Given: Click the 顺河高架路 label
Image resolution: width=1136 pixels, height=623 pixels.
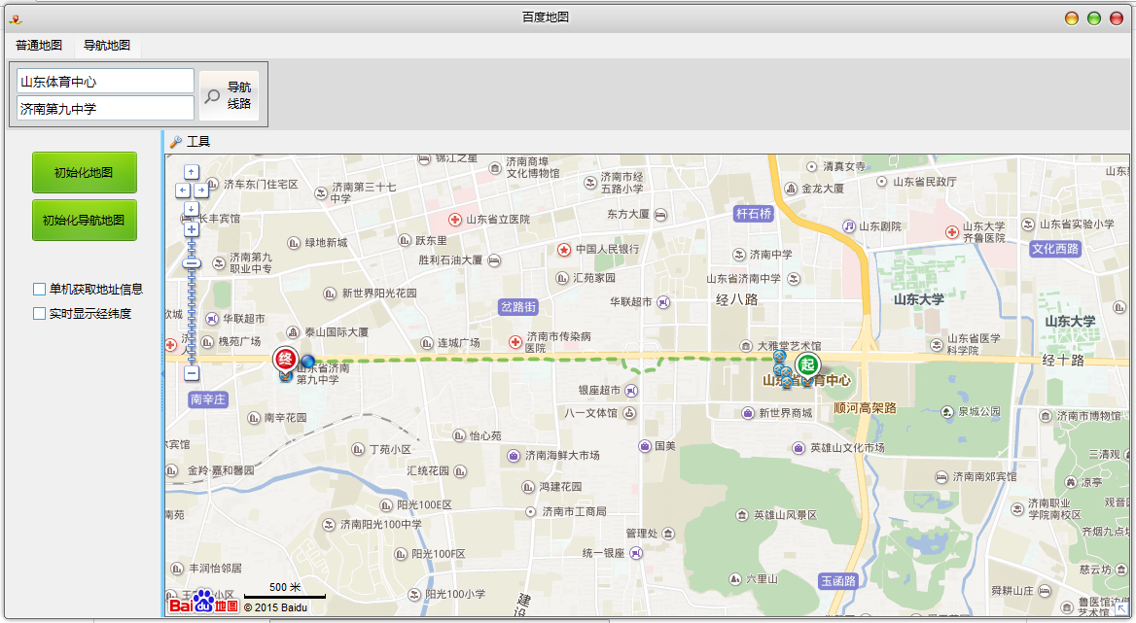Looking at the screenshot, I should click(x=865, y=408).
